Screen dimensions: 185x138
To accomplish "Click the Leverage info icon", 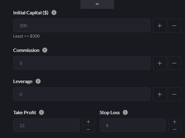I will (38, 81).
